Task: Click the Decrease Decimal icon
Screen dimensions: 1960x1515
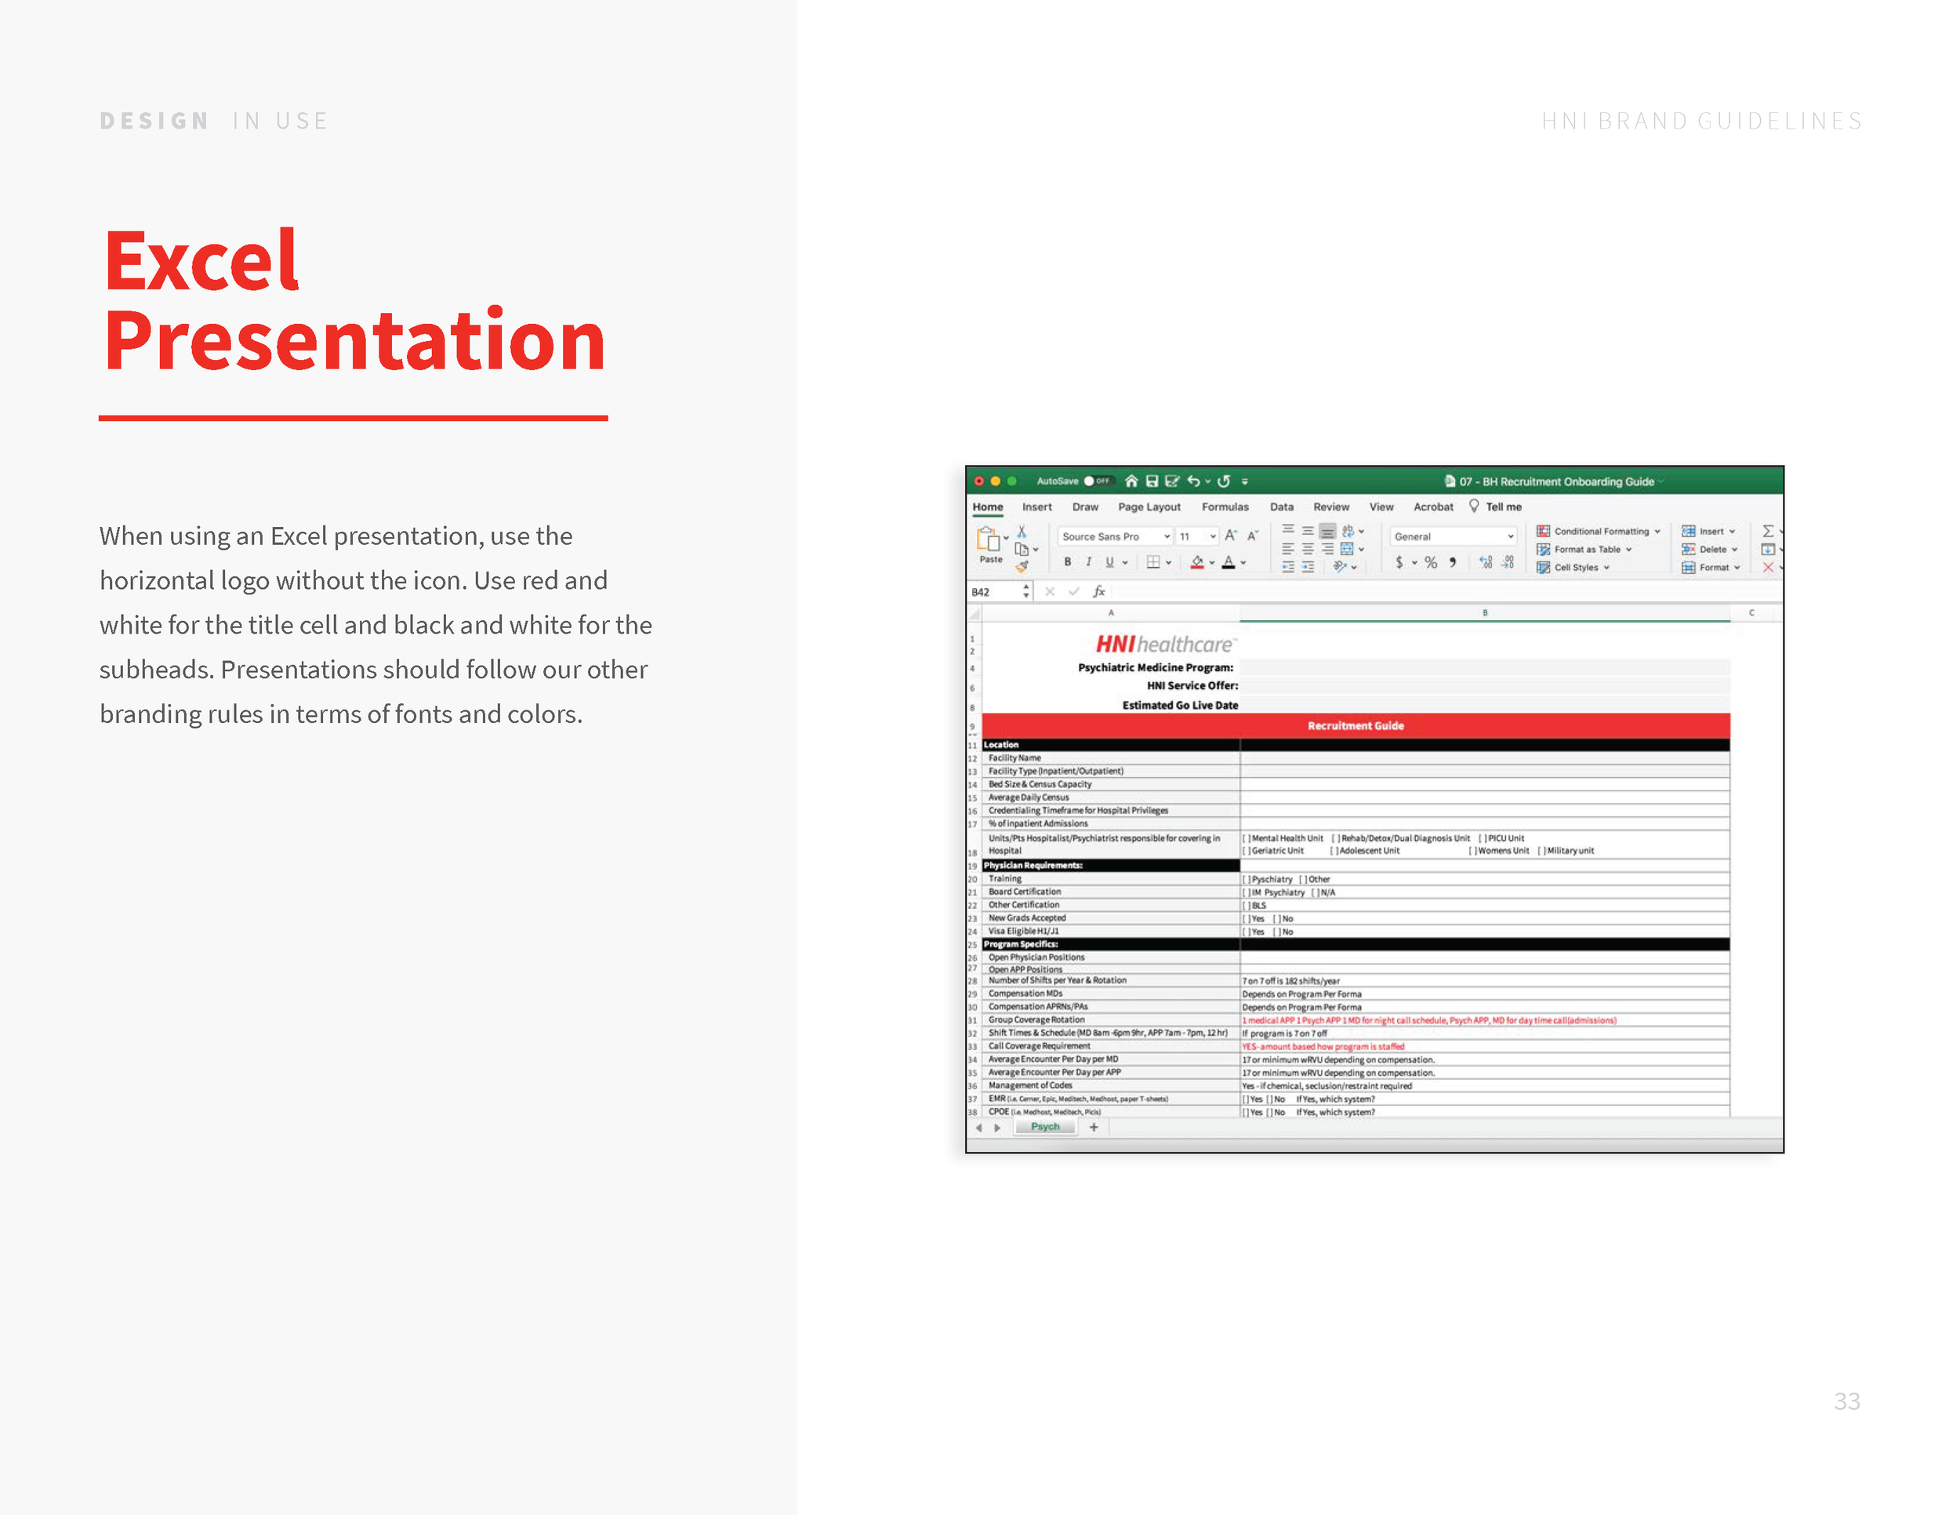Action: pyautogui.click(x=1508, y=561)
